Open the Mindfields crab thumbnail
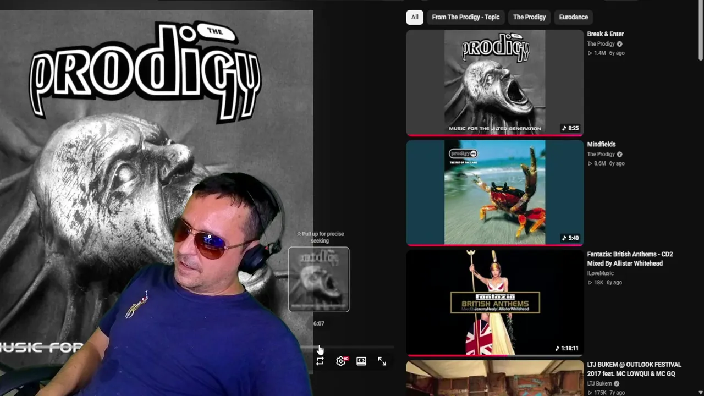This screenshot has height=396, width=704. (x=495, y=193)
